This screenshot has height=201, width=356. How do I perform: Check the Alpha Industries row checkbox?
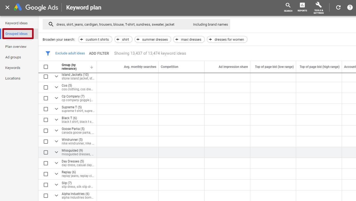(46, 196)
